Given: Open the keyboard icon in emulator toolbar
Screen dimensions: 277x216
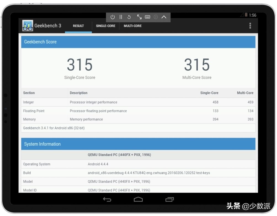Looking at the screenshot, I should pos(148,17).
